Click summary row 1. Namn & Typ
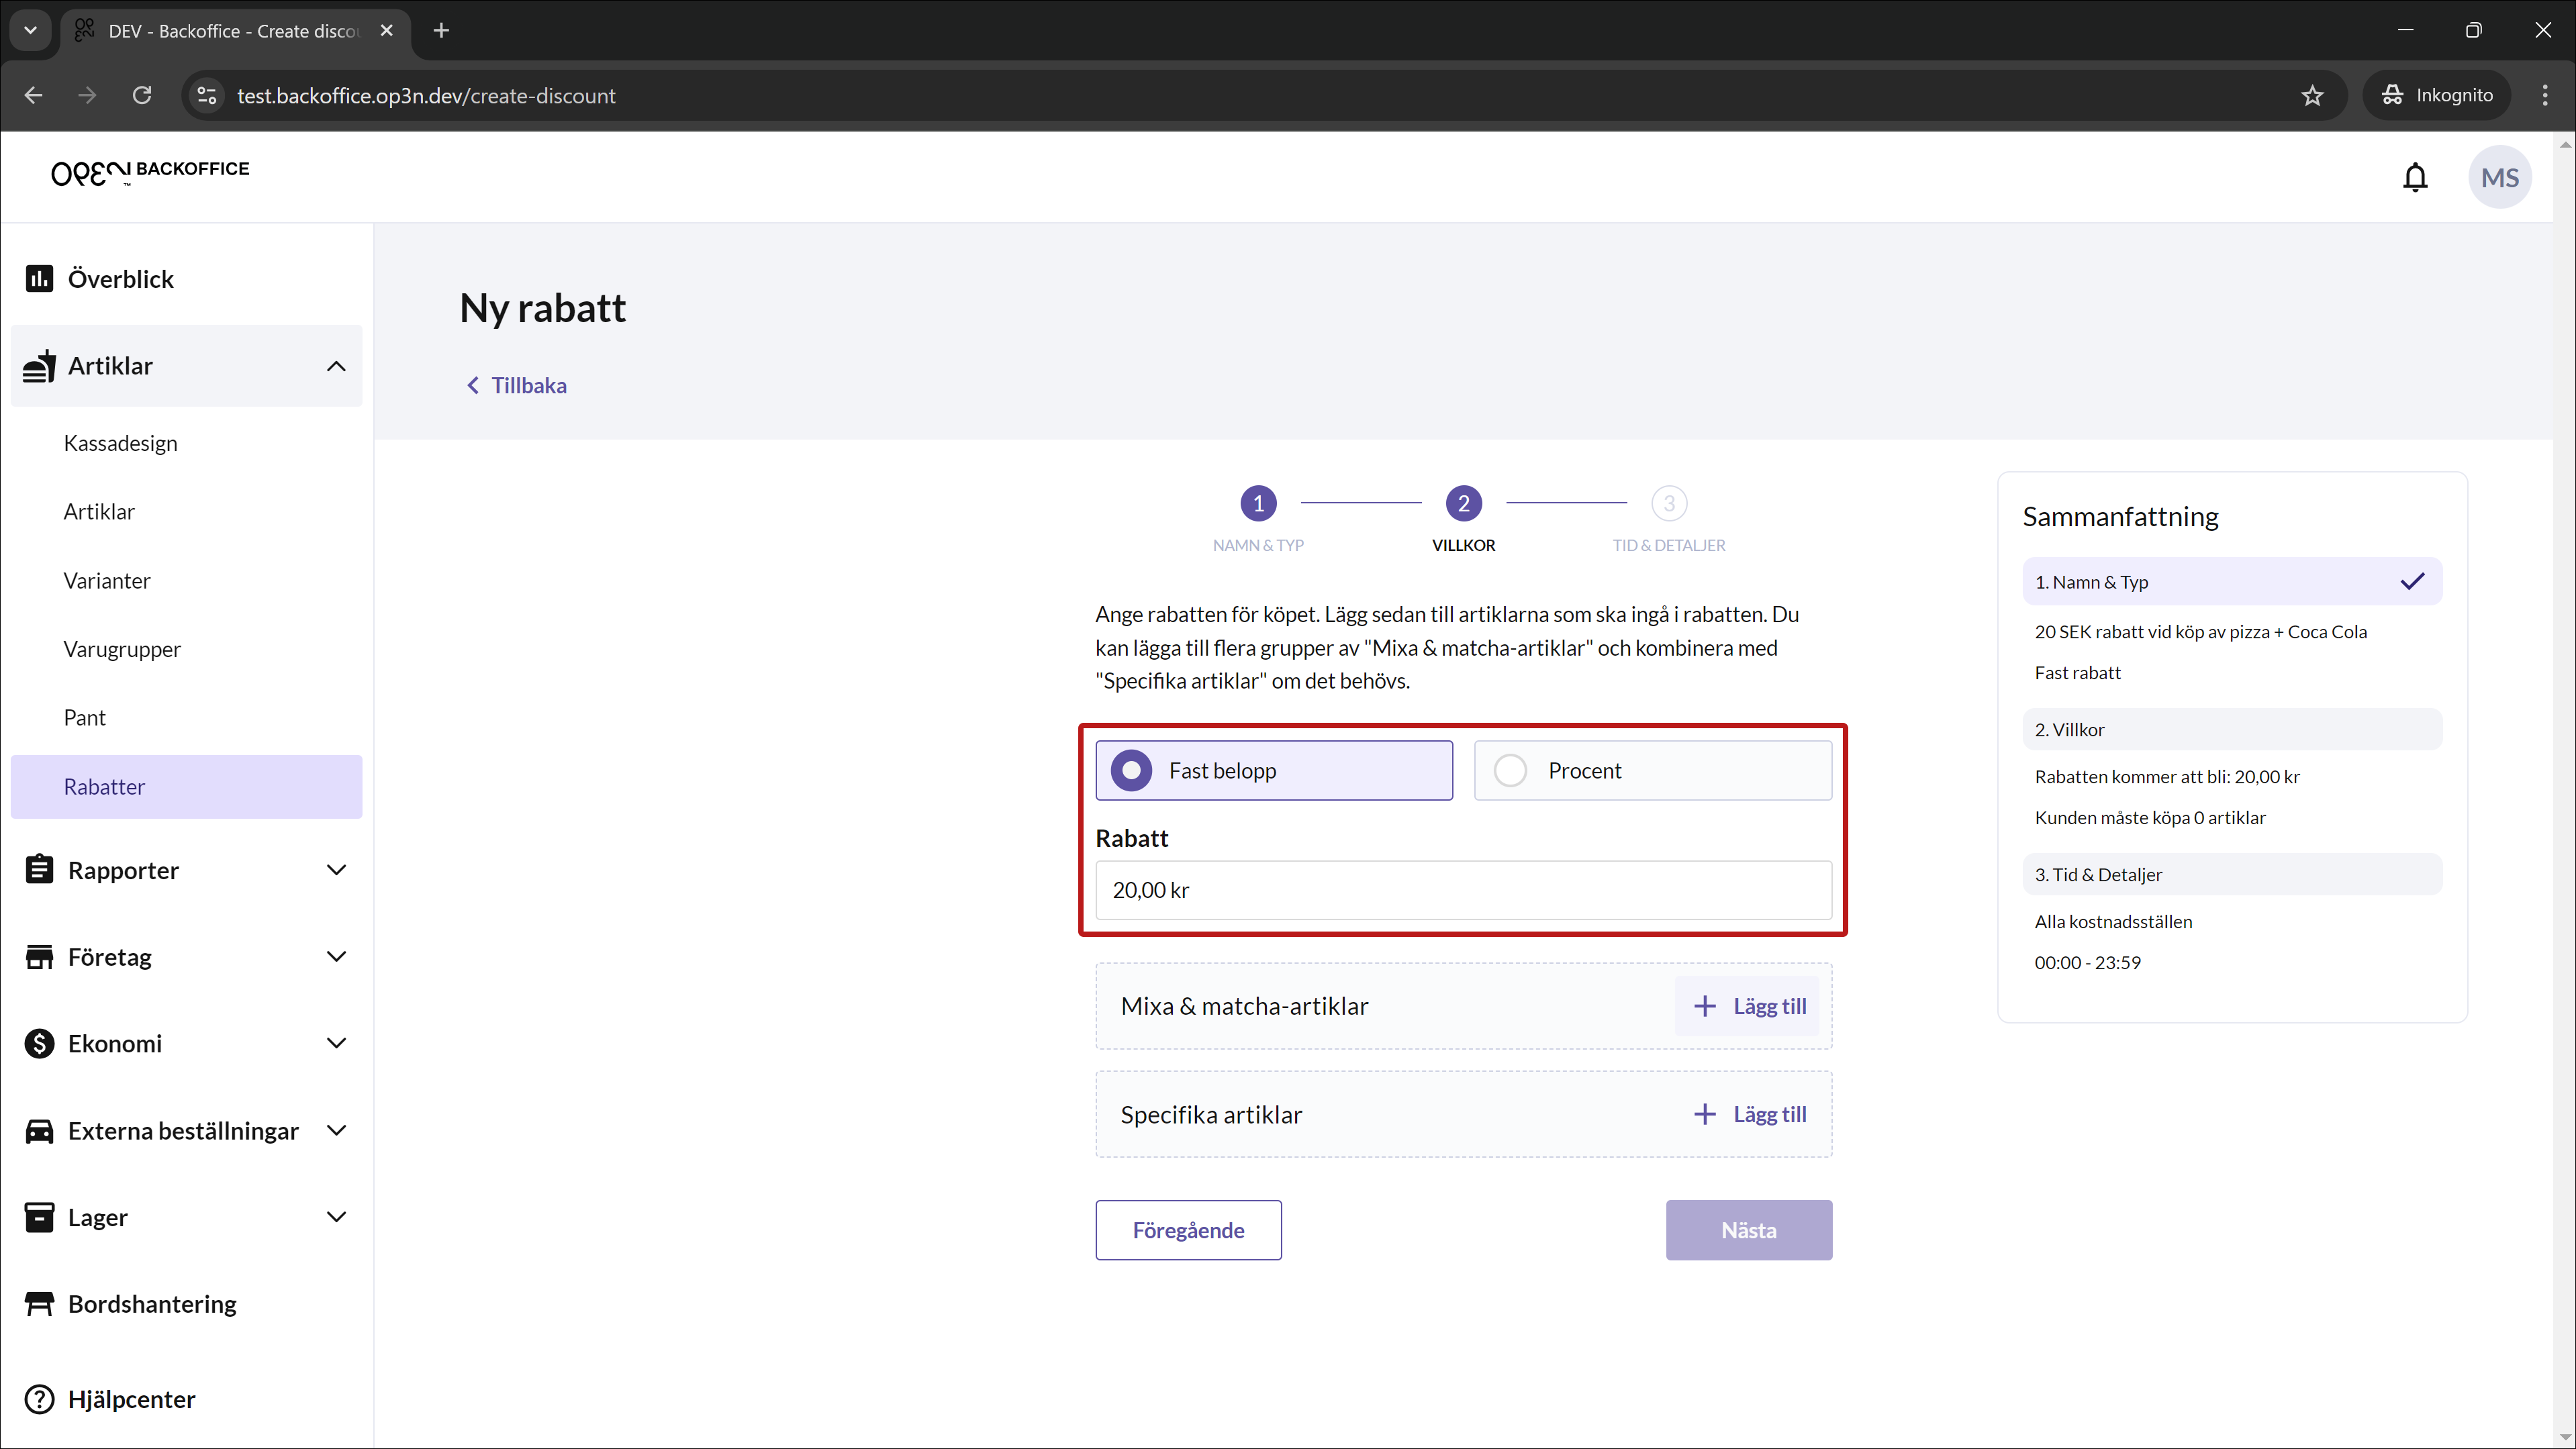Screen dimensions: 2576x1449 pos(2232,581)
